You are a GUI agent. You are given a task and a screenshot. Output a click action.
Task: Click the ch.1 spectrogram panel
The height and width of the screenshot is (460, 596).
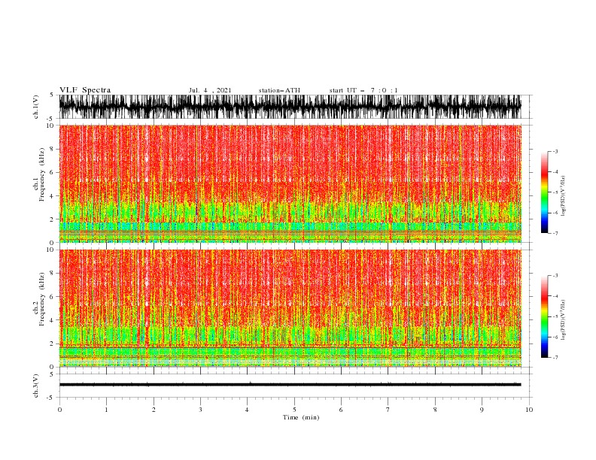[x=290, y=183]
